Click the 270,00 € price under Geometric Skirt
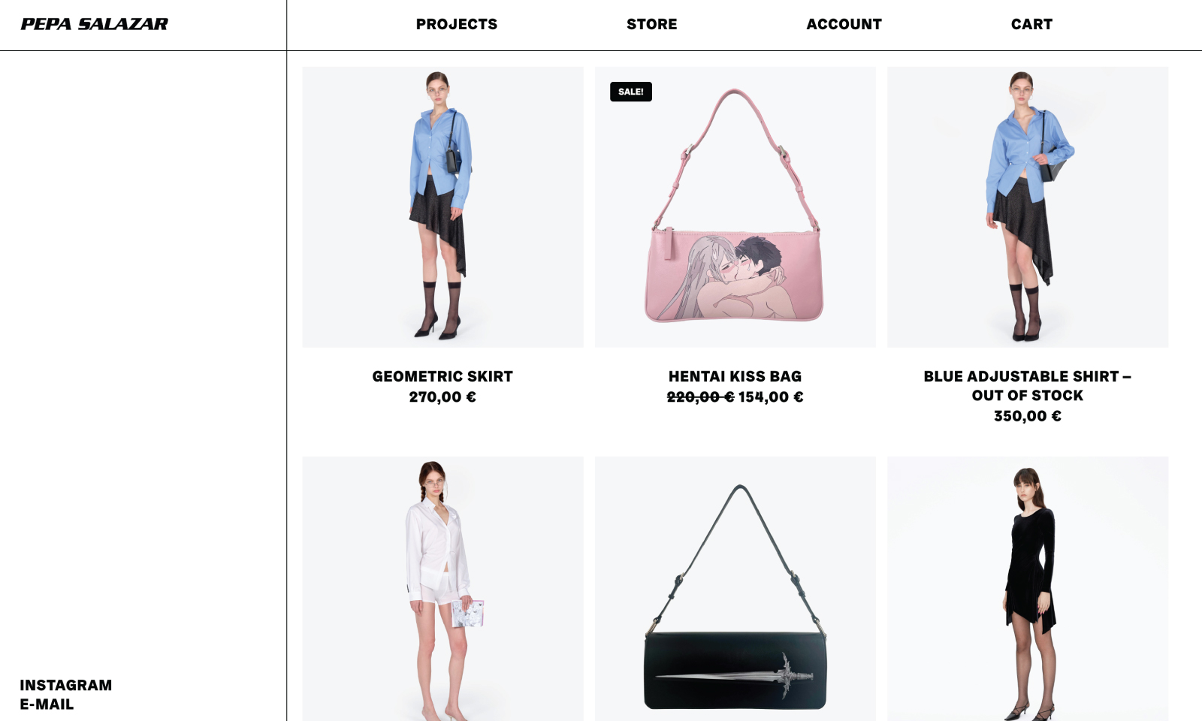The image size is (1202, 721). 442,397
